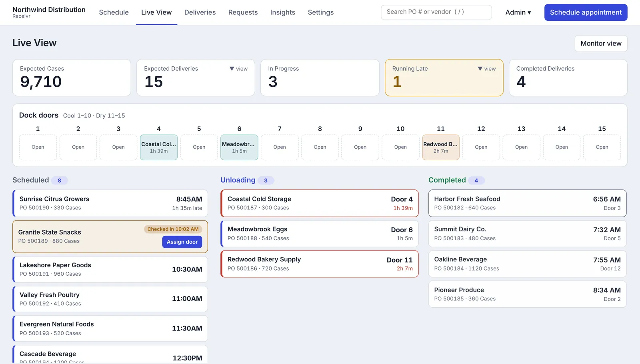640x364 pixels.
Task: Go to the Deliveries tab
Action: pyautogui.click(x=200, y=12)
